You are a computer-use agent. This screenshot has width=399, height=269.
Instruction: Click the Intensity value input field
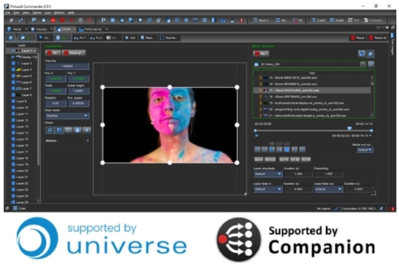[x=67, y=66]
